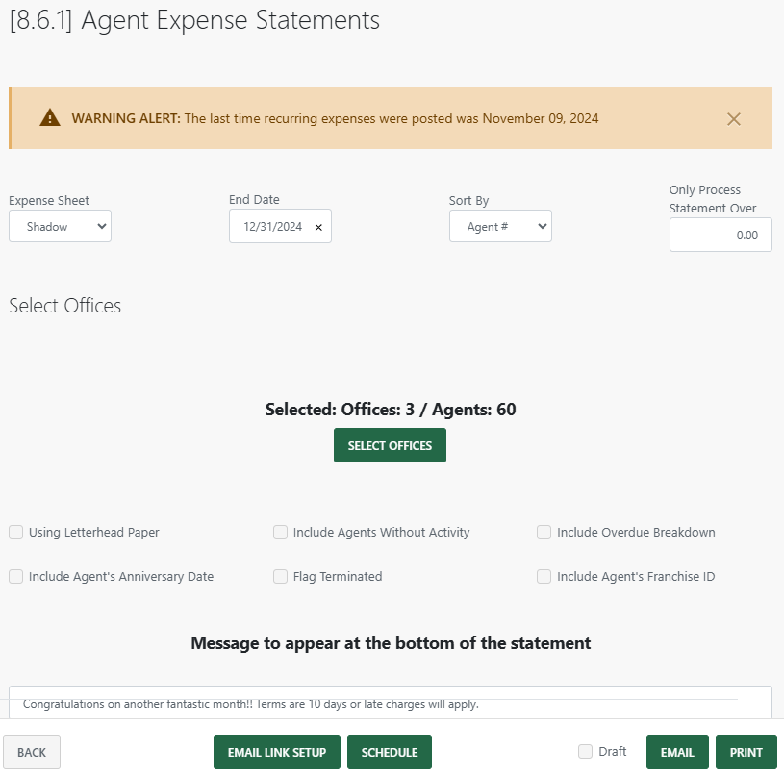Go back using the BACK button
The image size is (784, 774).
tap(31, 752)
